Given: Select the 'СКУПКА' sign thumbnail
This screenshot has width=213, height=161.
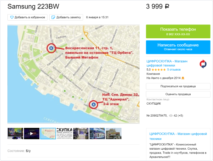Looking at the screenshot, I should tap(64, 133).
